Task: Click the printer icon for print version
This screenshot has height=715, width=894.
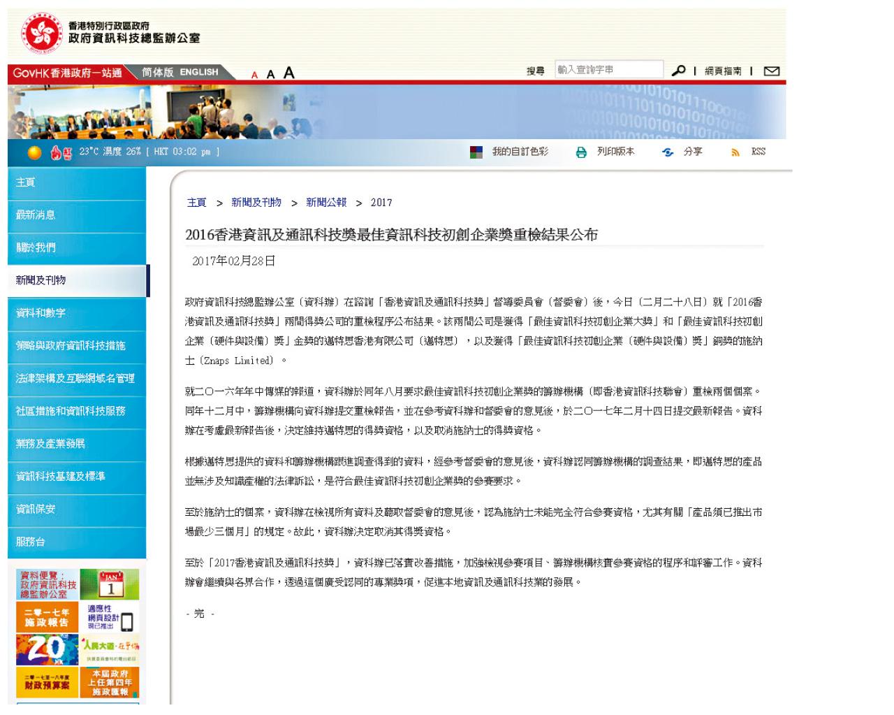Action: (x=581, y=152)
